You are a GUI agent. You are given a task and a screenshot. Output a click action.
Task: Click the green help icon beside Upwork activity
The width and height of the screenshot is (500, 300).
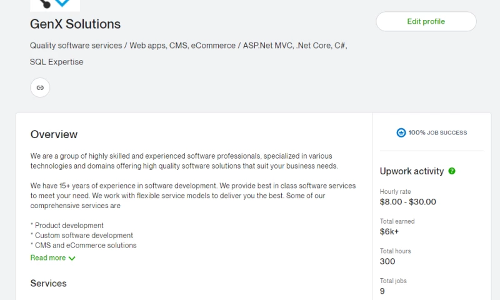452,171
